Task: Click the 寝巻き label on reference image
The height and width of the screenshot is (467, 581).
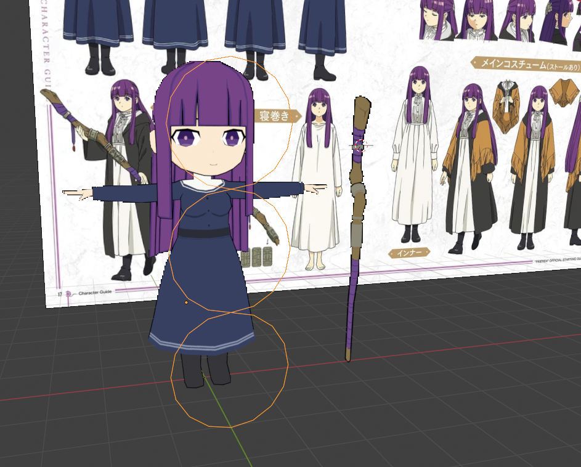Action: pos(275,116)
